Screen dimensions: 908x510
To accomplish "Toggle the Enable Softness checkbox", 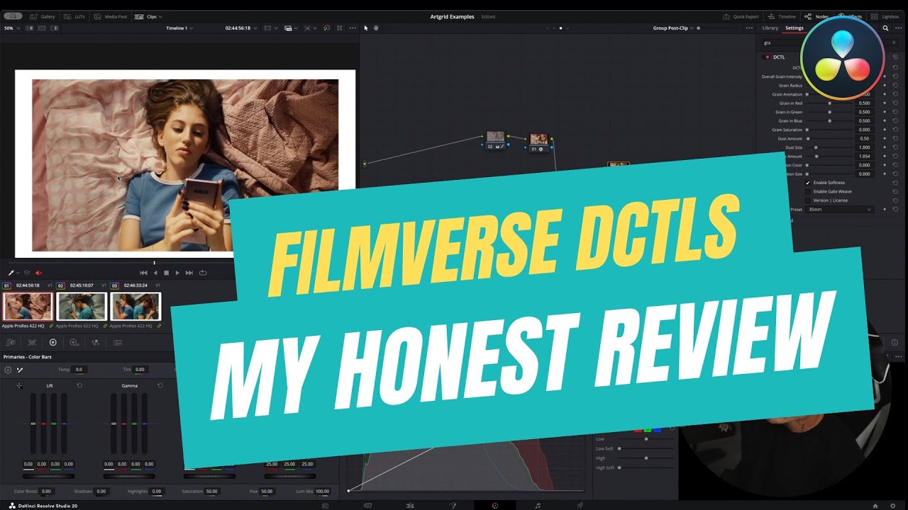I will point(808,183).
